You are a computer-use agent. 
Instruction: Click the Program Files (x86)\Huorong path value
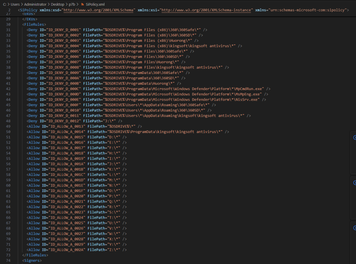147,40
